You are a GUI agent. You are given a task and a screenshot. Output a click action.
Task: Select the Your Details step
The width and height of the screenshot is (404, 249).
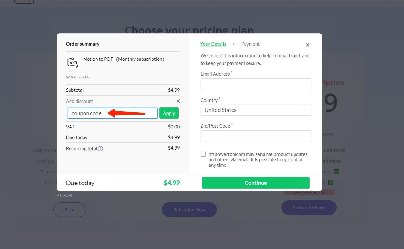[213, 44]
